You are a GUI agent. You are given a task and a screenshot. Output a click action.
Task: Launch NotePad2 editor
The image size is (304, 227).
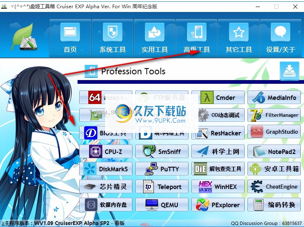[x=274, y=151]
